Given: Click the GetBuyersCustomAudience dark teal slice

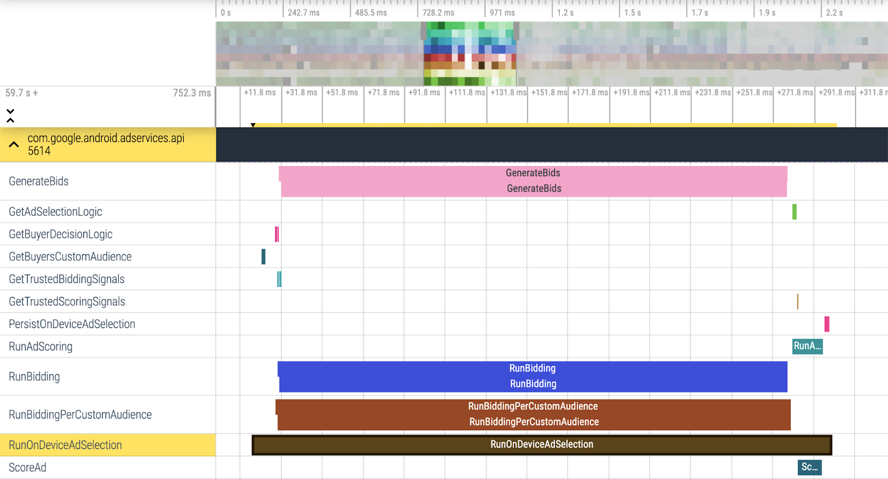Looking at the screenshot, I should coord(263,256).
